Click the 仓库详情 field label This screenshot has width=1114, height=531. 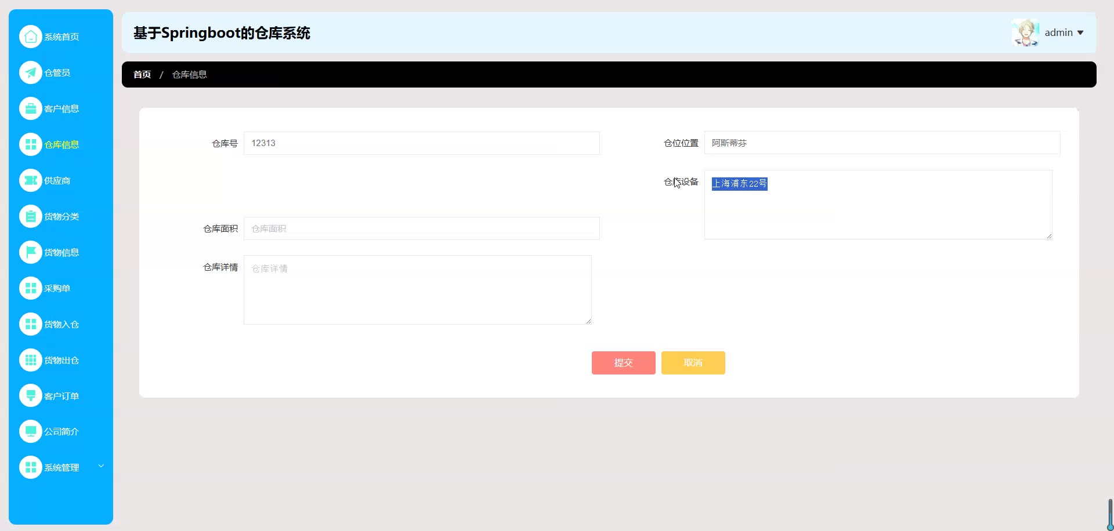[220, 267]
